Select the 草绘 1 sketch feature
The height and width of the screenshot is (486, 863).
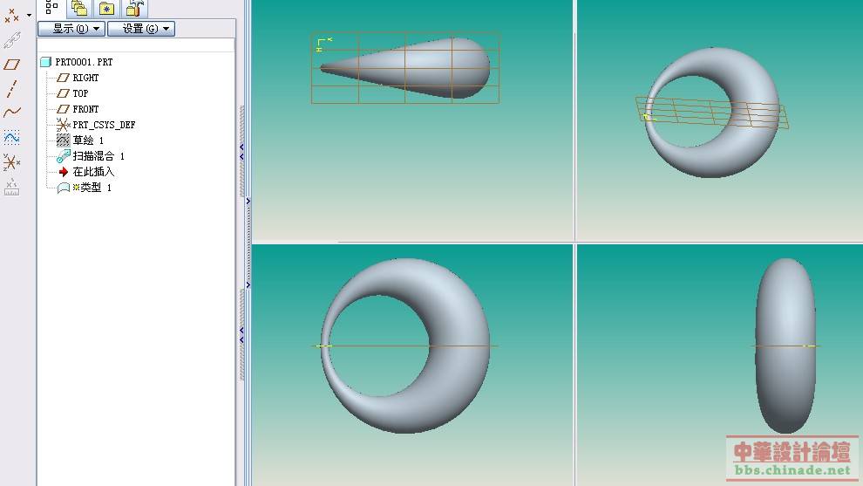[80, 140]
